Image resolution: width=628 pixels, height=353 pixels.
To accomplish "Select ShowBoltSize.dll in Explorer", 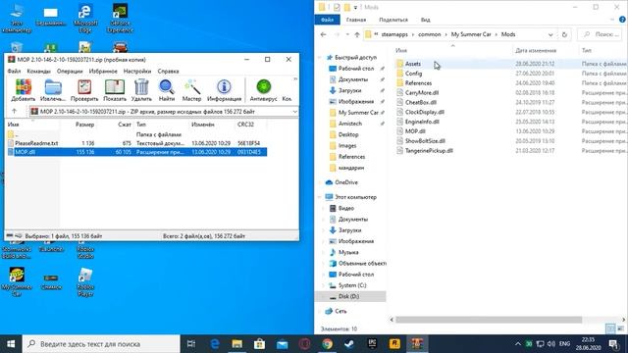I will [425, 141].
